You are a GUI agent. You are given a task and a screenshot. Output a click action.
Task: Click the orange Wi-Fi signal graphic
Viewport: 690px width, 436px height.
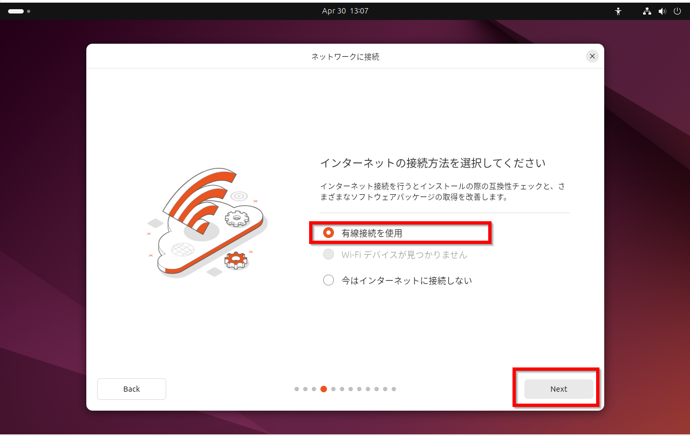(200, 200)
